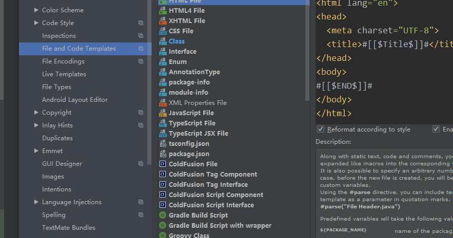The width and height of the screenshot is (453, 238).
Task: Toggle the checkbox right of Reformat option
Action: coord(436,129)
